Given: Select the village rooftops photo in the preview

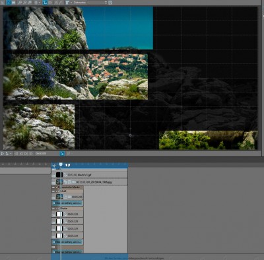Looking at the screenshot, I should [x=75, y=77].
